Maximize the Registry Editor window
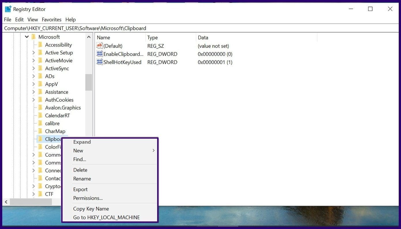 pos(370,9)
